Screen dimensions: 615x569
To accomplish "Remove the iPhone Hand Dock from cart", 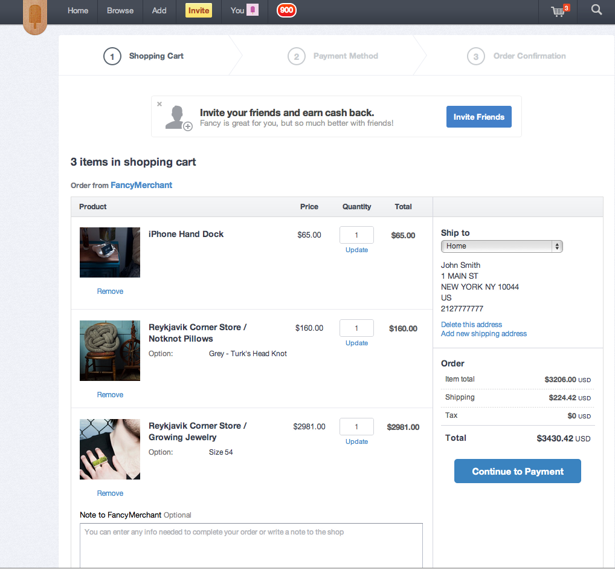I will point(110,291).
